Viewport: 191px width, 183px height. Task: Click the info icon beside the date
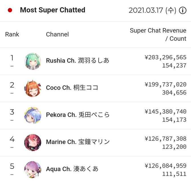click(x=183, y=10)
